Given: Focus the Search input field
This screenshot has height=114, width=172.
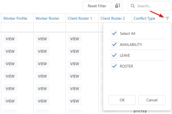Looking at the screenshot, I should click(x=149, y=6).
